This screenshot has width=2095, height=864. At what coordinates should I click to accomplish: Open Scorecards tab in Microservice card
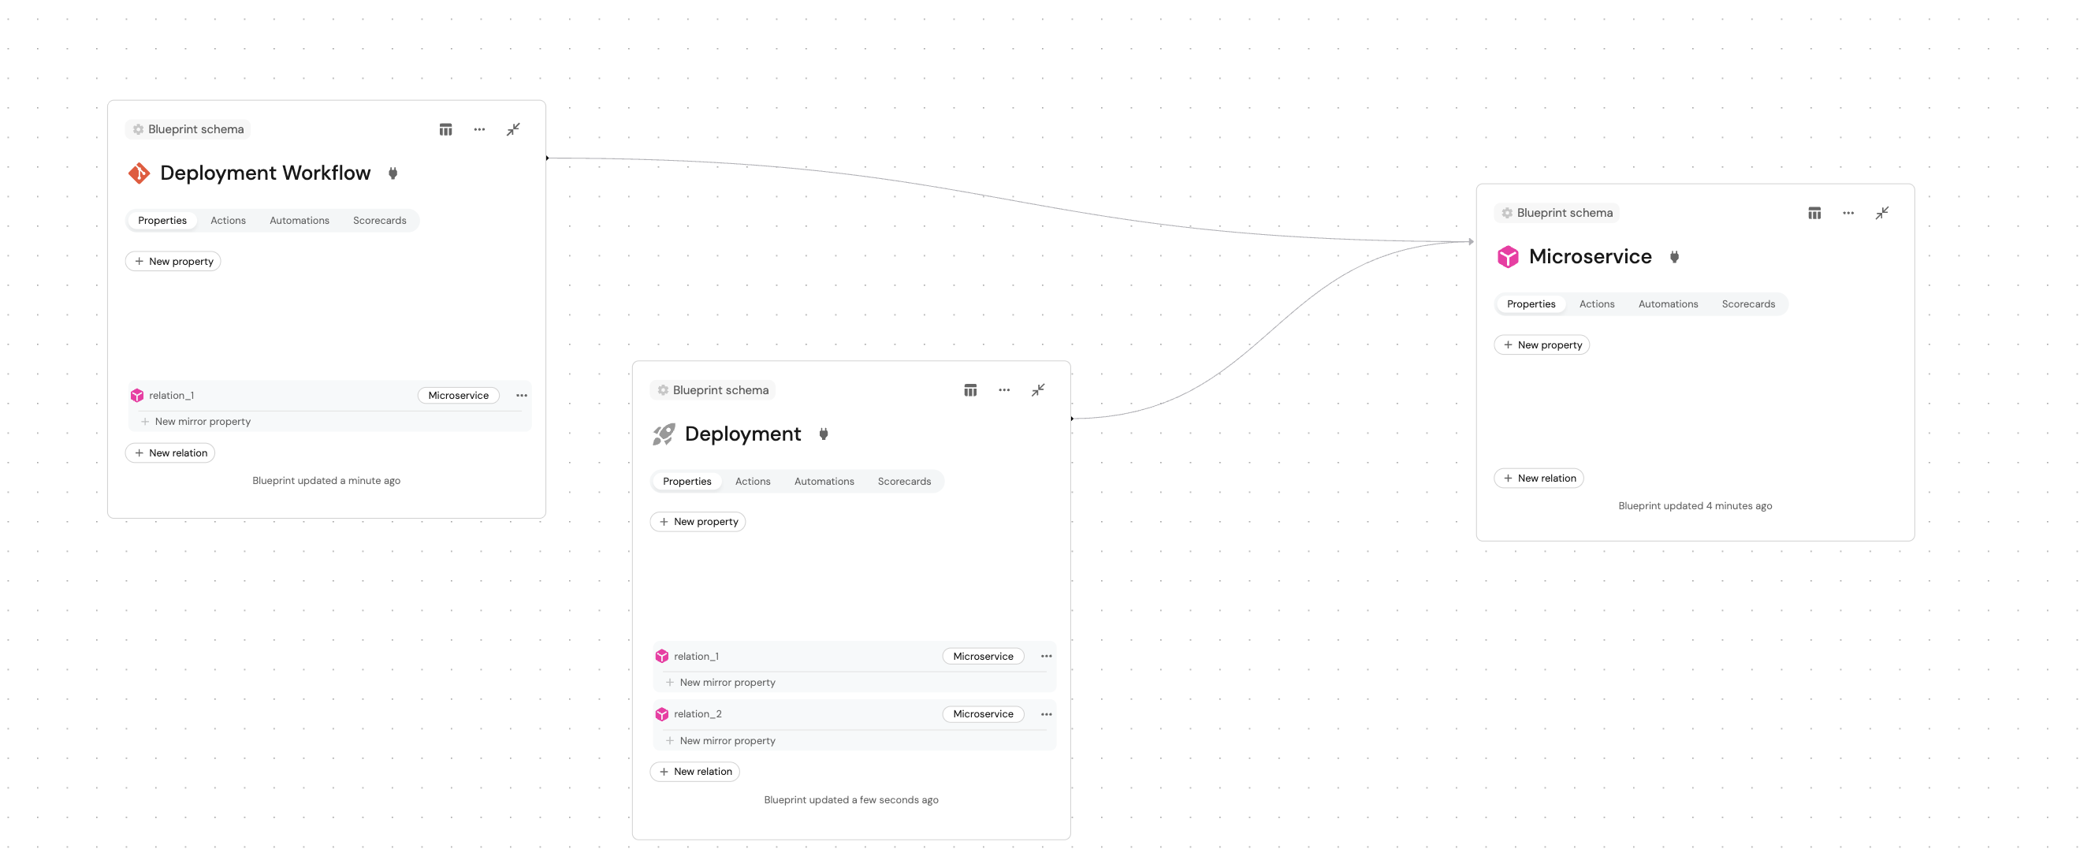click(x=1747, y=304)
